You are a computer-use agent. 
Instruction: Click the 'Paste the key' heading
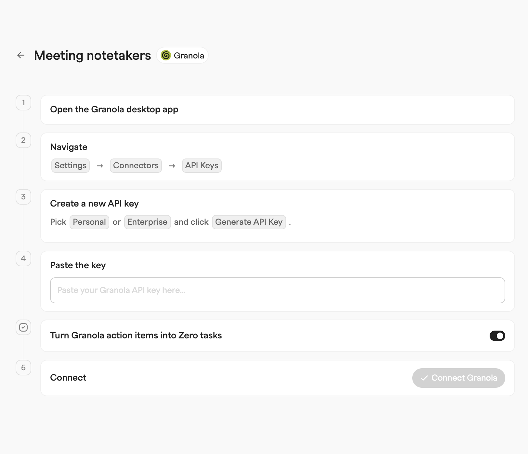tap(78, 265)
